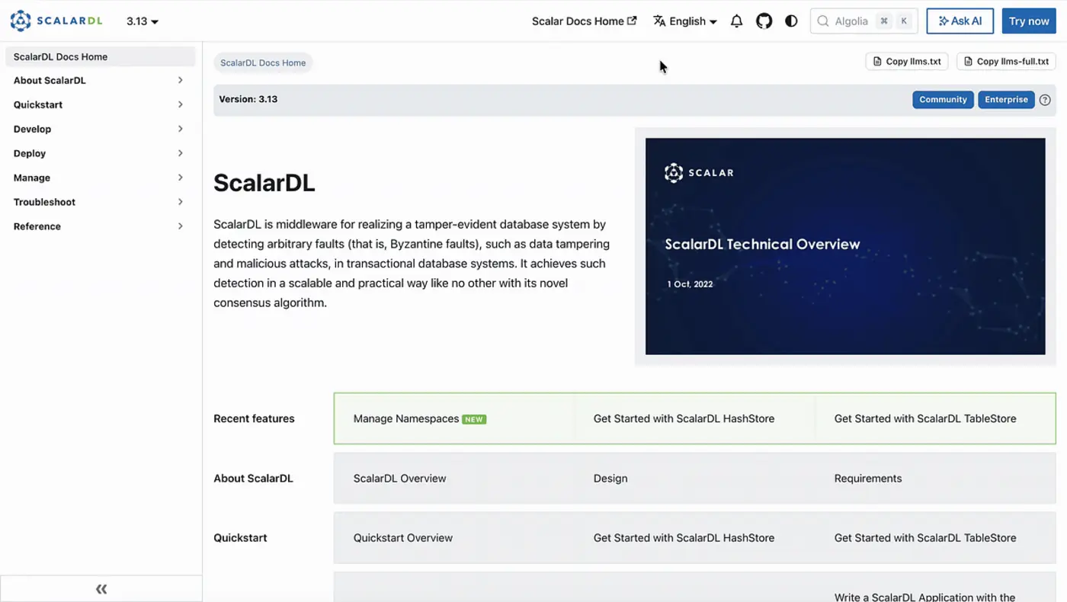Collapse sidebar with double chevron

point(101,589)
